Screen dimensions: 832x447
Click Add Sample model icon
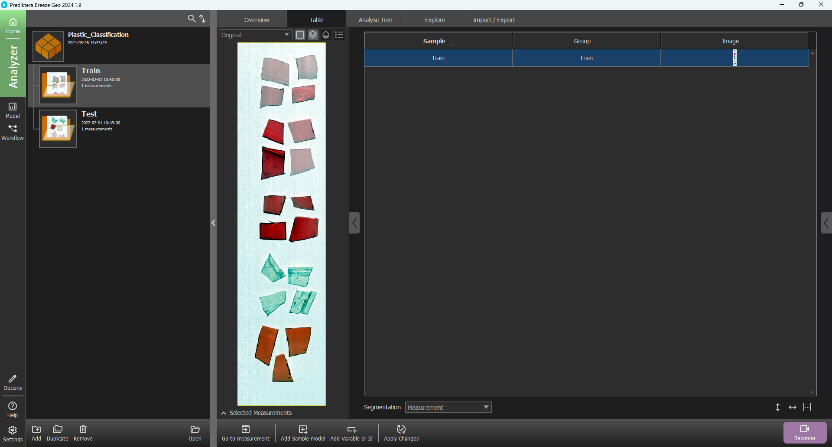303,429
